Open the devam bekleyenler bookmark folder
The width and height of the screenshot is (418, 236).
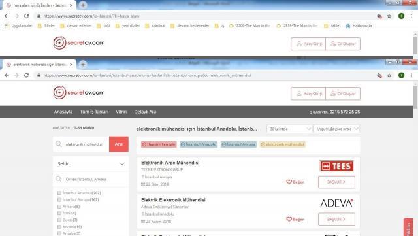[190, 26]
